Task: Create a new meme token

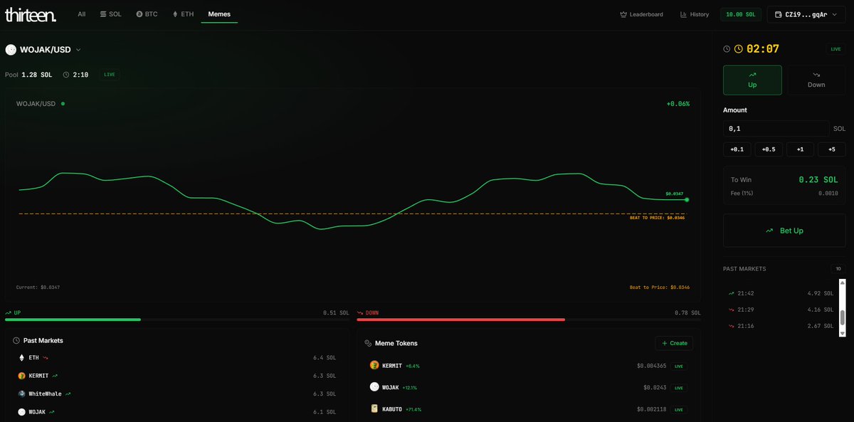Action: [674, 343]
